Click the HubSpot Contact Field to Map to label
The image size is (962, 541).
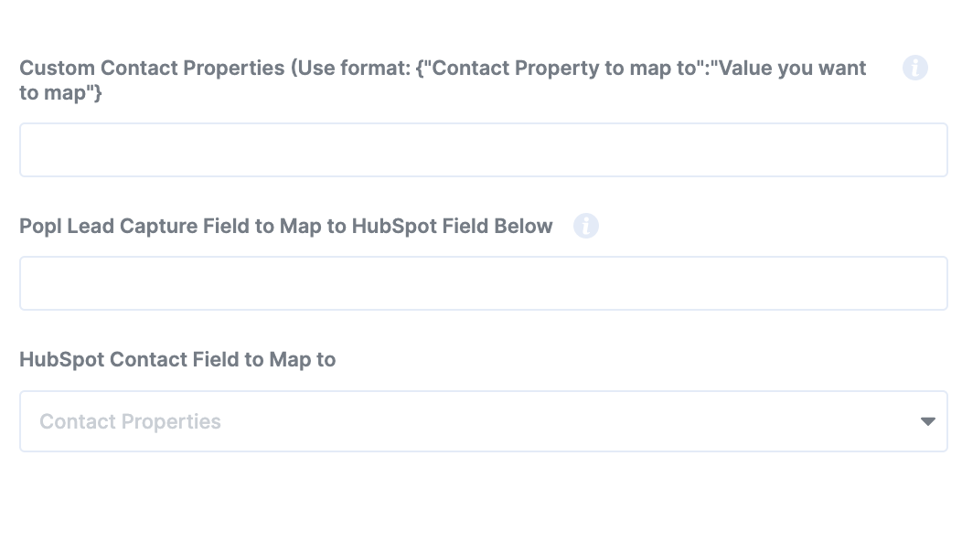point(177,359)
